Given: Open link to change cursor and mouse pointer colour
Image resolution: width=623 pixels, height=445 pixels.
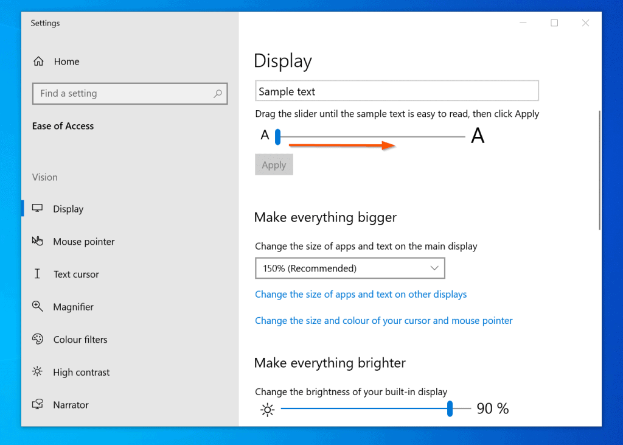Looking at the screenshot, I should [x=384, y=321].
